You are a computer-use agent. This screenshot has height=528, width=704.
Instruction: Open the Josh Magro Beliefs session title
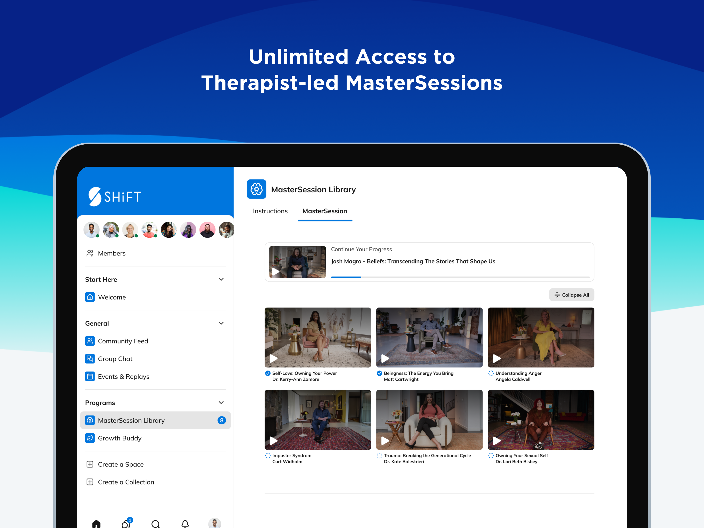click(x=413, y=261)
